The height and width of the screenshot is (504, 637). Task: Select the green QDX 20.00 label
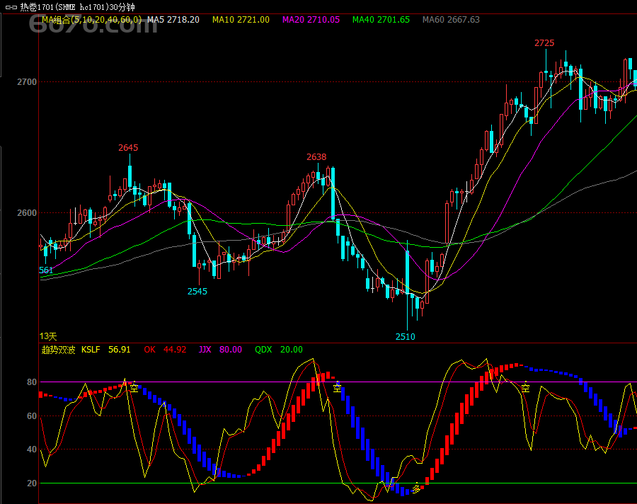click(x=278, y=350)
